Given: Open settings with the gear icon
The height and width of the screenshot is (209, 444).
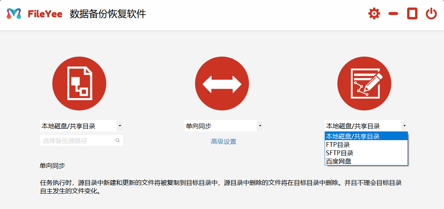Looking at the screenshot, I should click(374, 14).
